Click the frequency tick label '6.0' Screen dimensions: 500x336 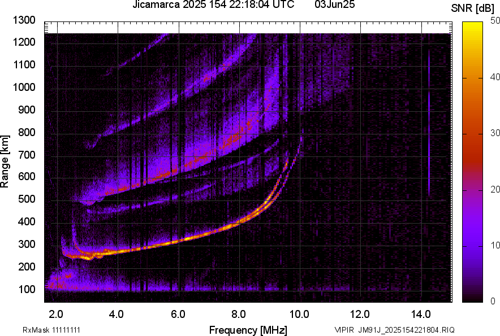coord(178,315)
